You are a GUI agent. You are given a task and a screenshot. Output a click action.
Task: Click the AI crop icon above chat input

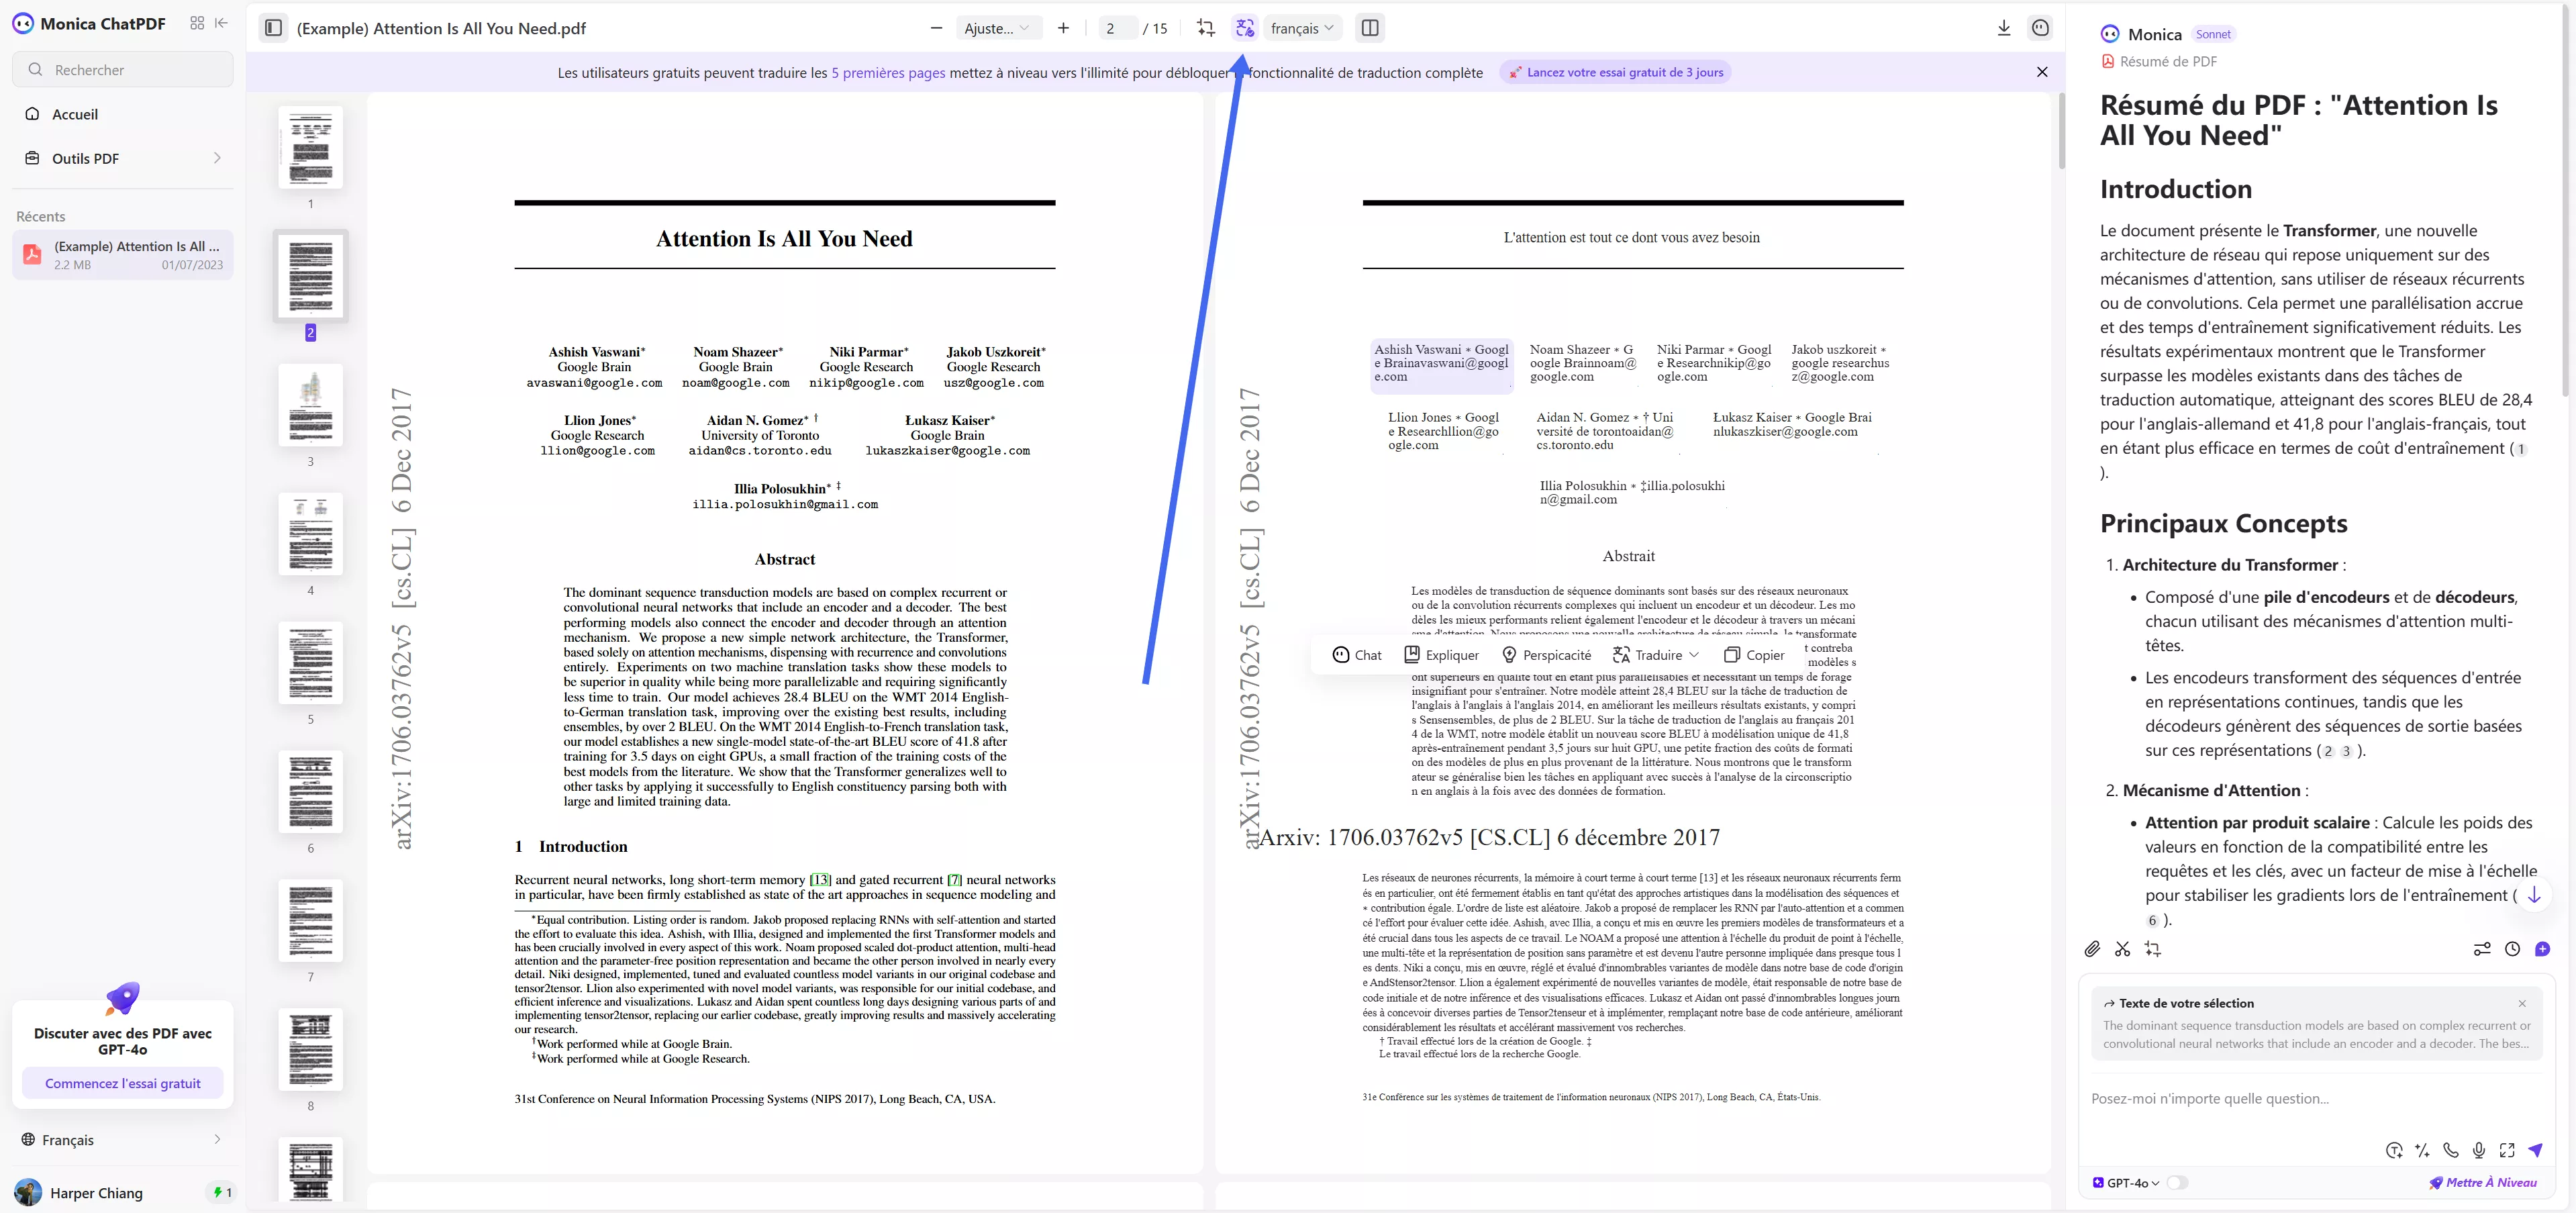(2153, 949)
